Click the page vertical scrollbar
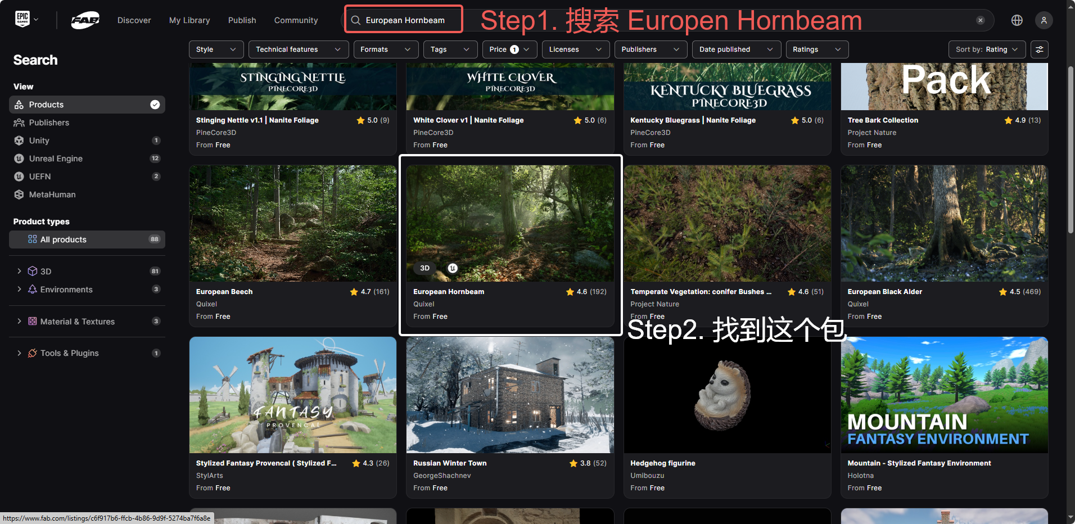The width and height of the screenshot is (1075, 524). tap(1071, 150)
